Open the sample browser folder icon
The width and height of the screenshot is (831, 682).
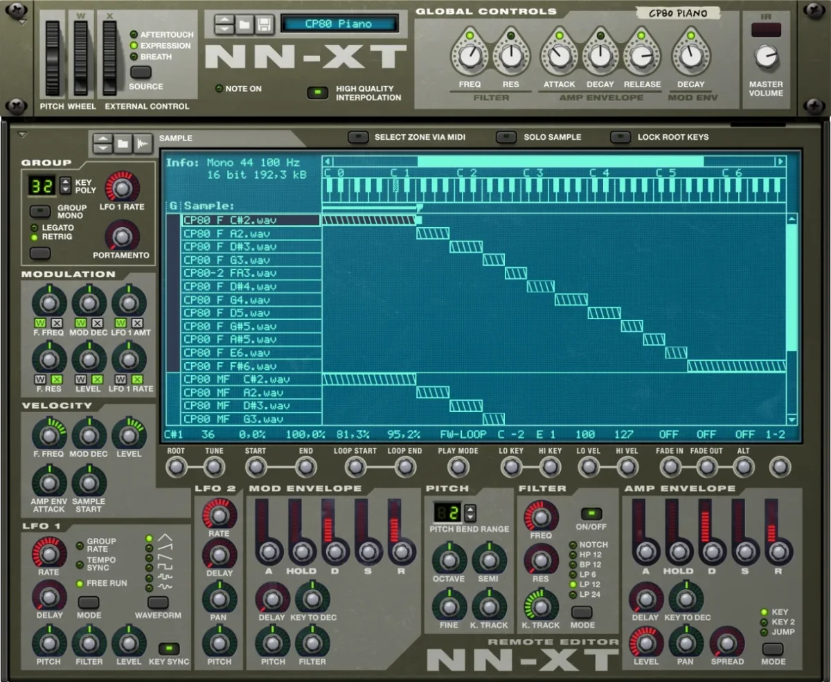123,143
